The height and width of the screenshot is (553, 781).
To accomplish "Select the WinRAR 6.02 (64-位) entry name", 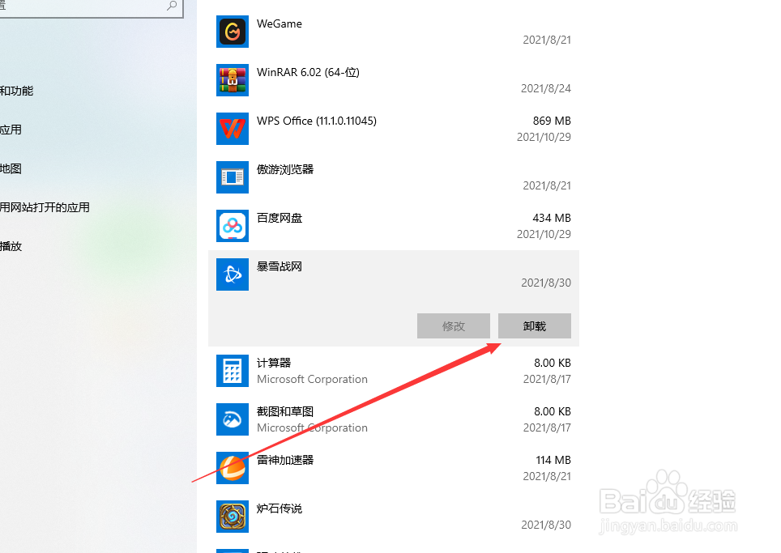I will click(309, 72).
